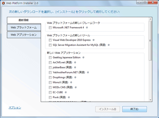Viewport: 159px width, 118px height.
Task: Check the EC-CUBE checkbox
Action: [50, 92]
